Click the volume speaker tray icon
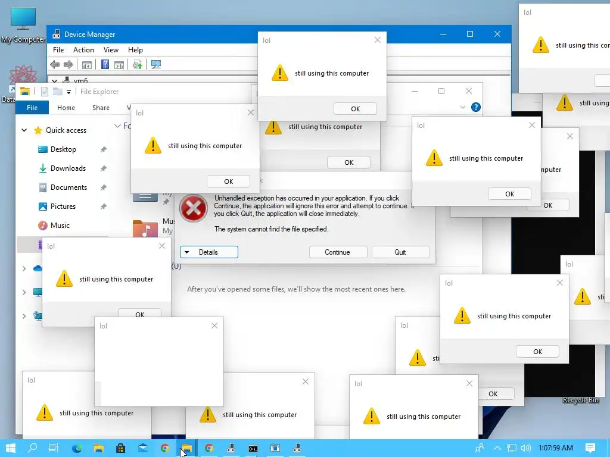The width and height of the screenshot is (610, 457). tap(525, 448)
